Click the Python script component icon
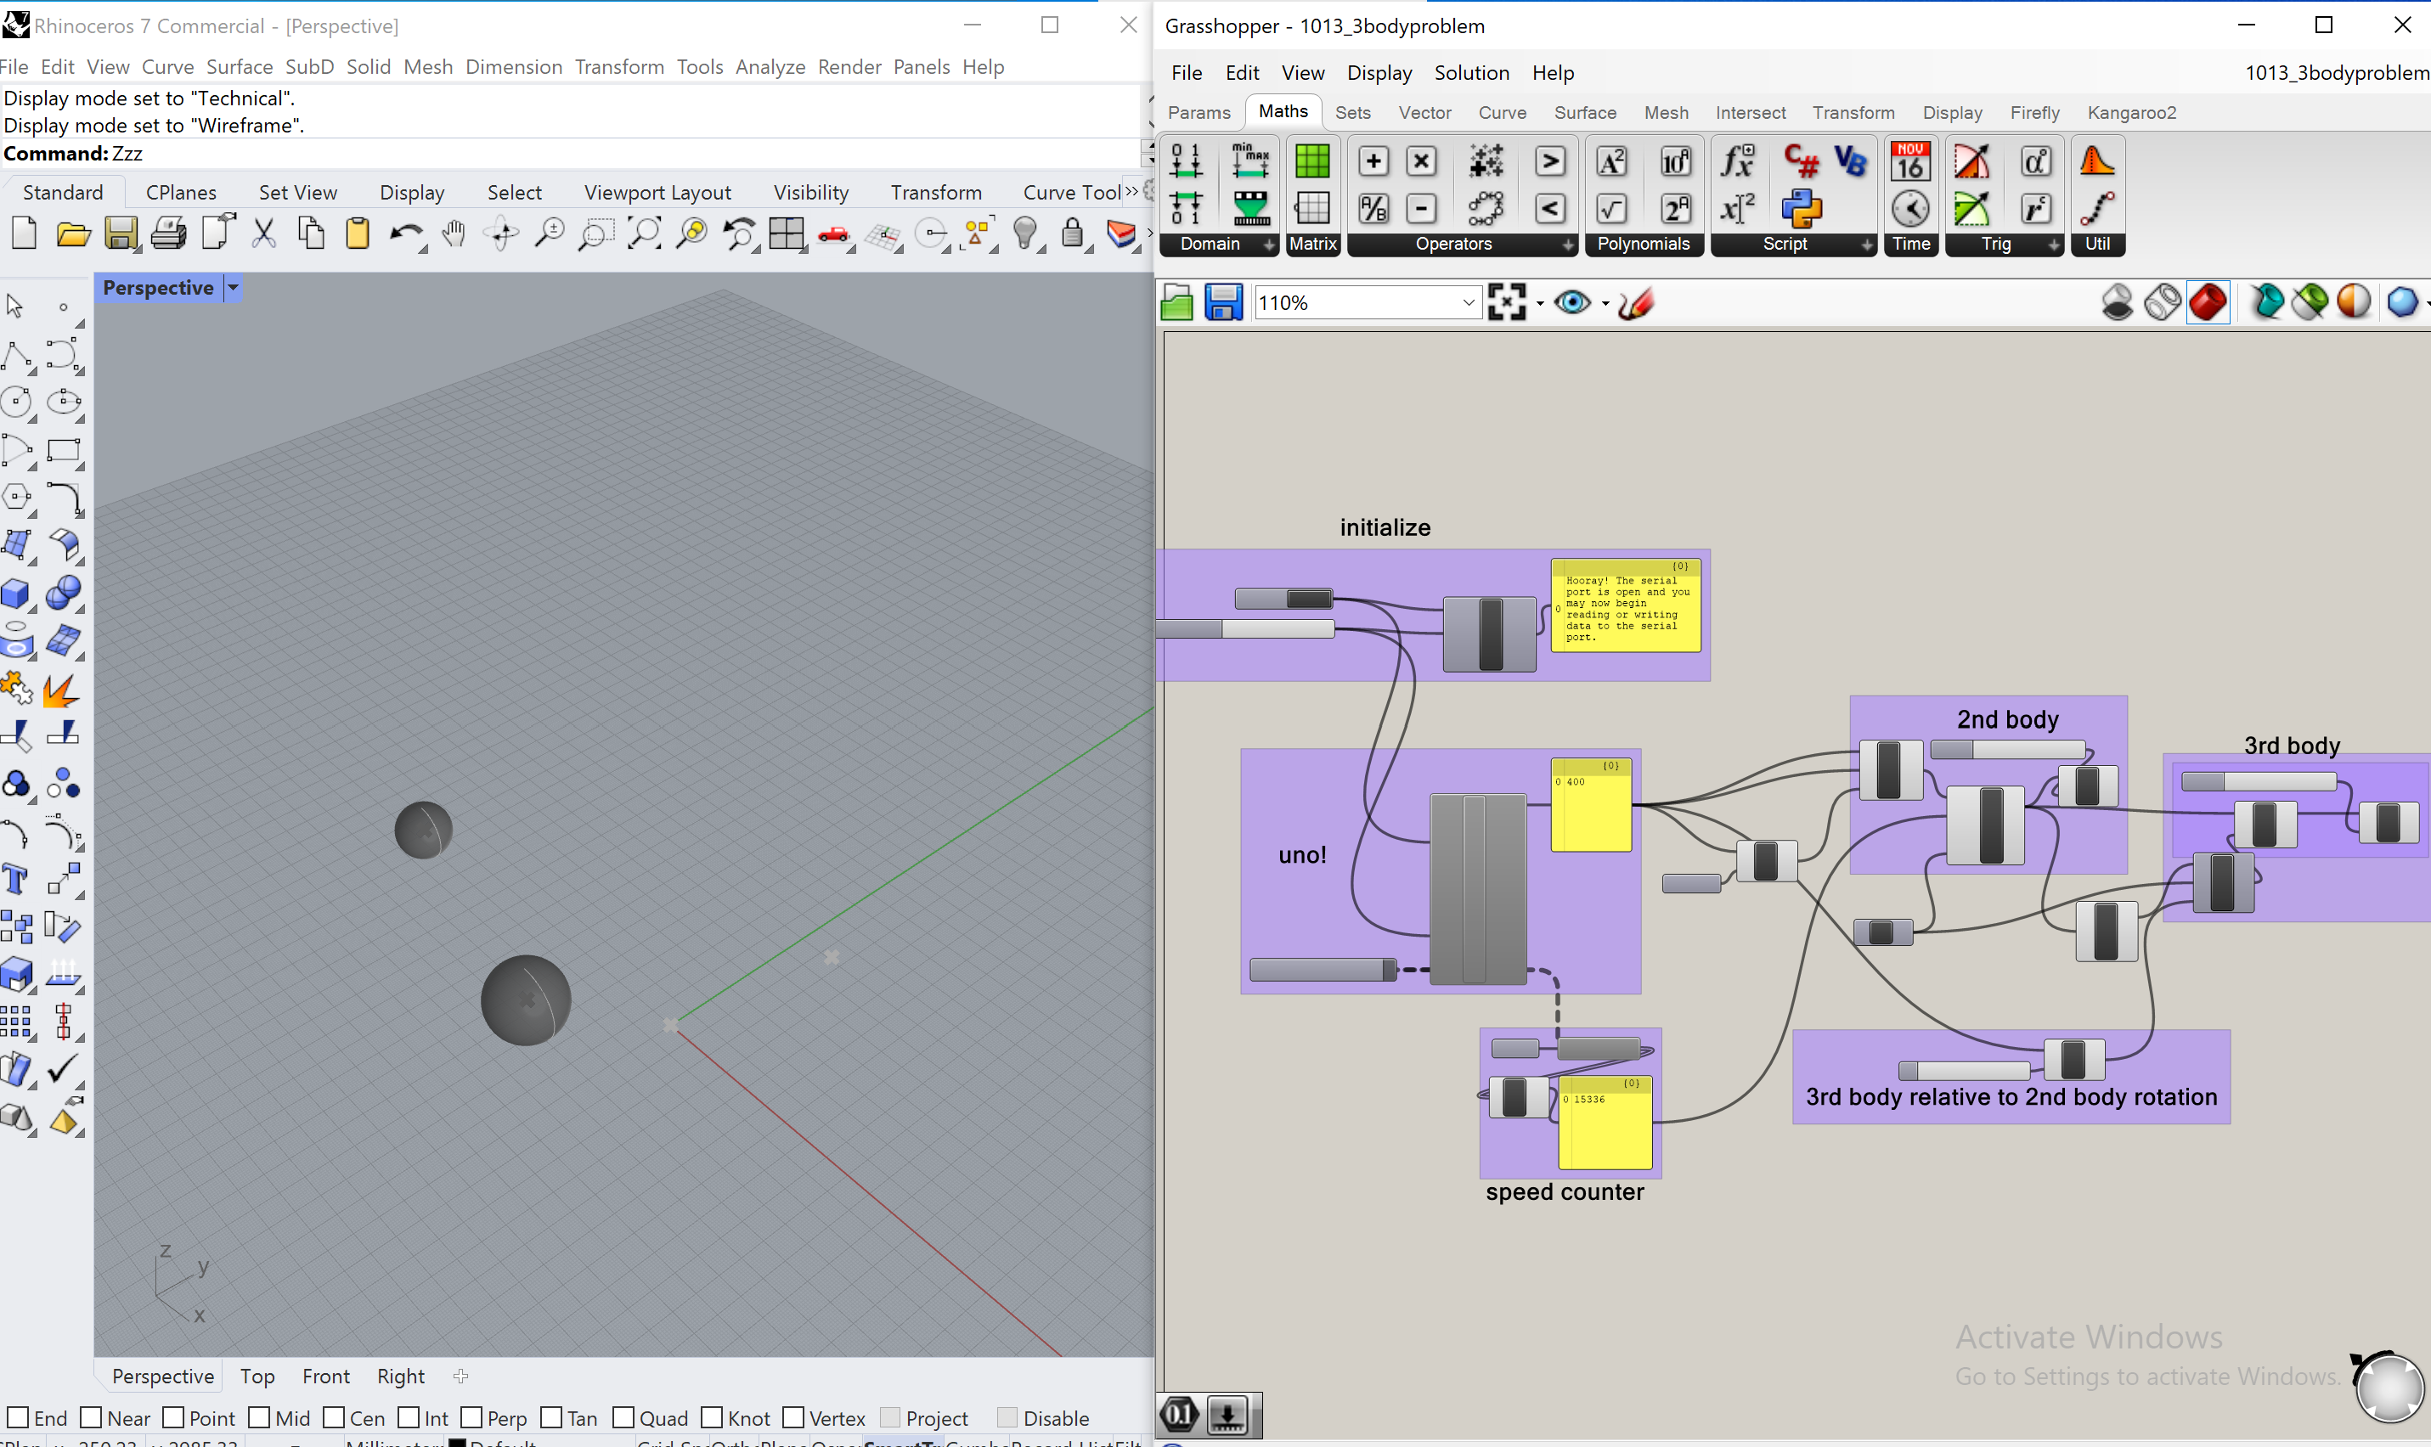Image resolution: width=2431 pixels, height=1447 pixels. 1801,208
